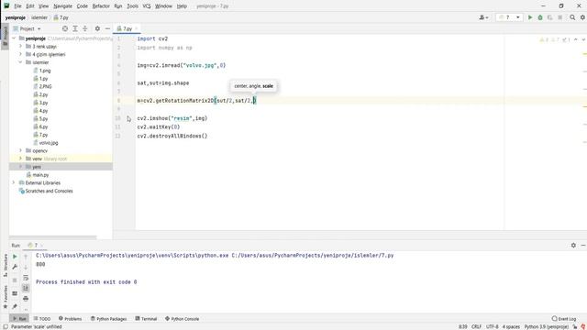The height and width of the screenshot is (330, 587).
Task: Toggle soft-wrap icon in Run panel
Action: [x=26, y=278]
